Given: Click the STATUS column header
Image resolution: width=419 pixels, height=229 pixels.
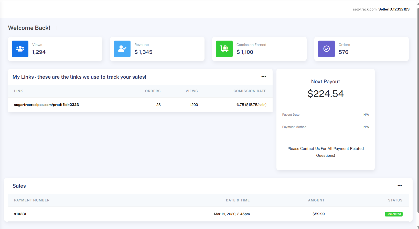Looking at the screenshot, I should pyautogui.click(x=395, y=200).
